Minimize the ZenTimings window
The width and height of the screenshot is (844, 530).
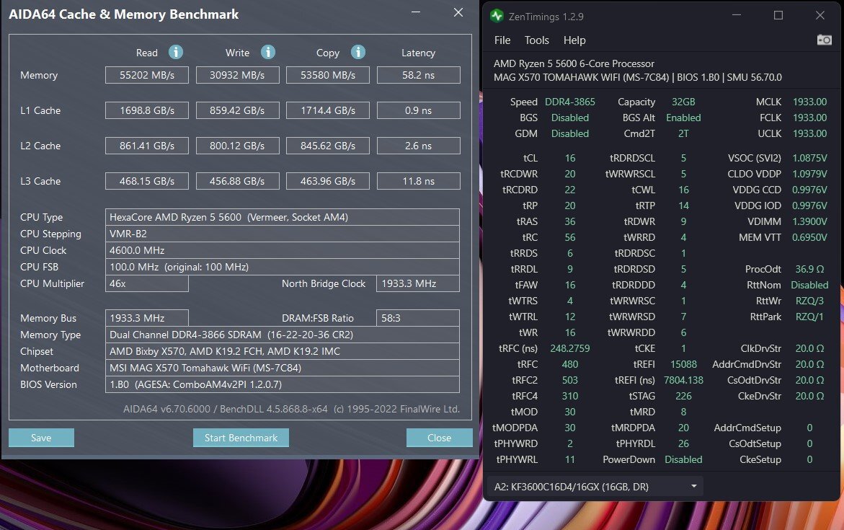[x=736, y=15]
